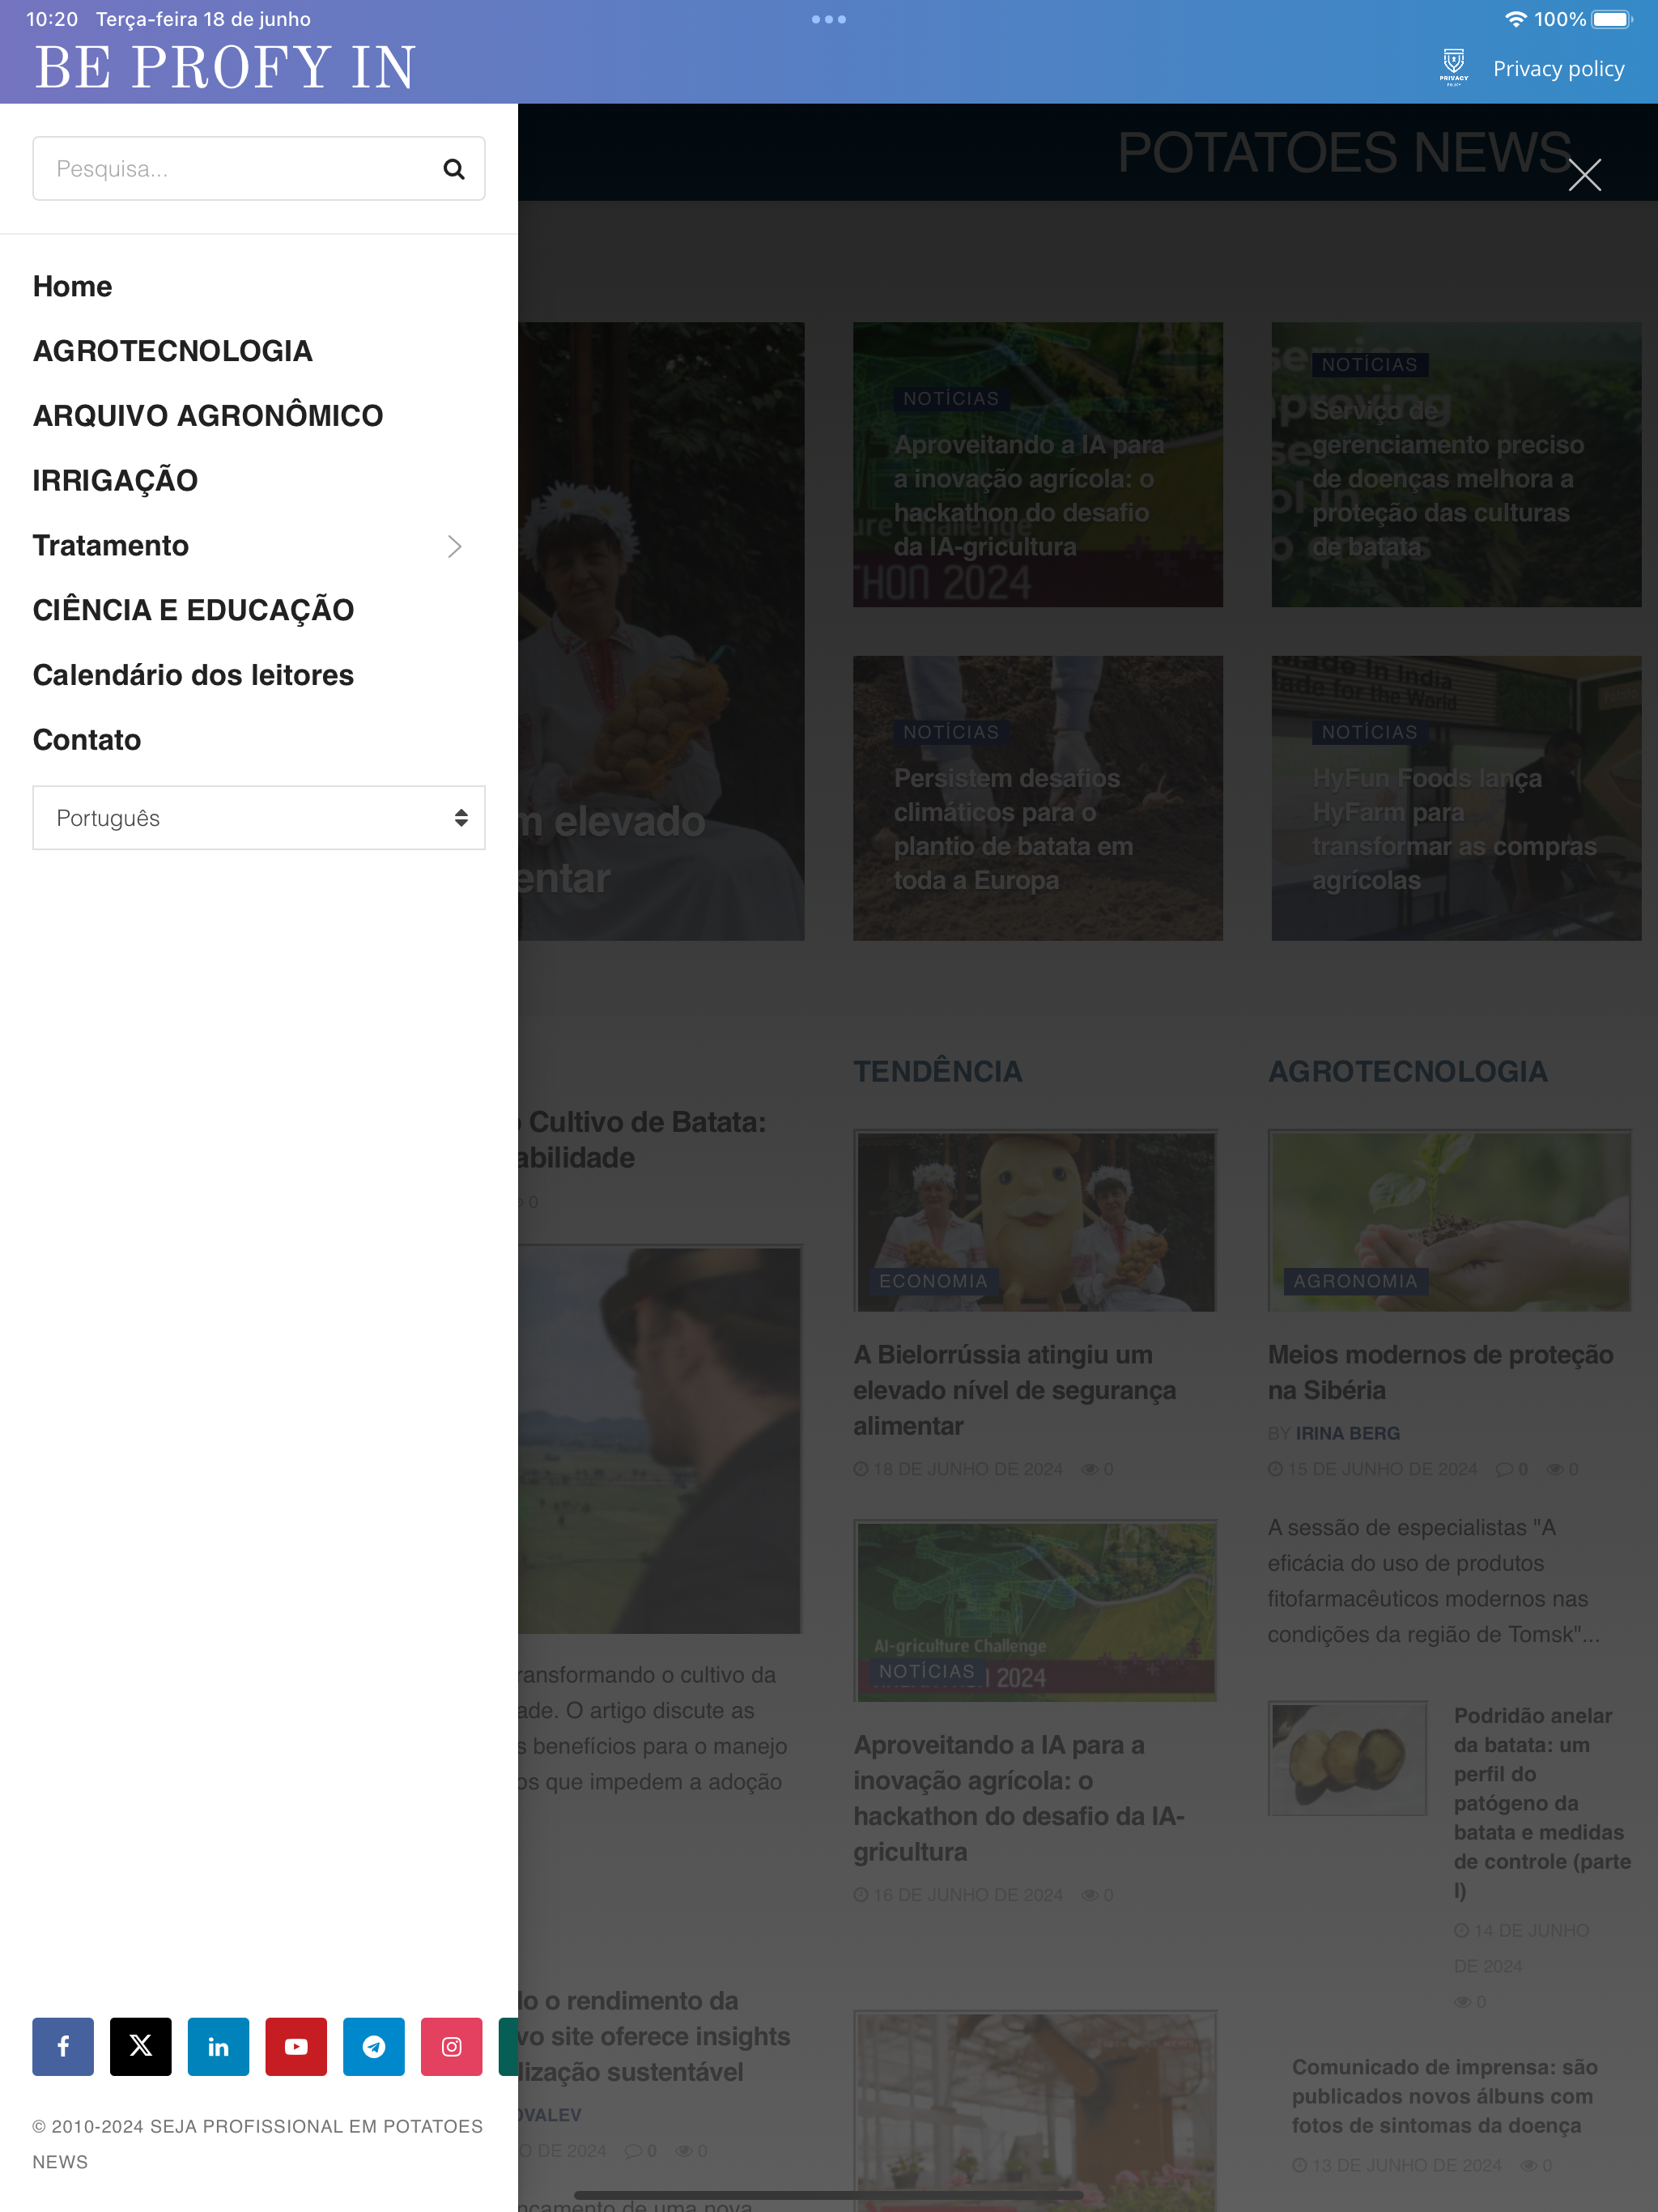Open the YouTube social icon
The width and height of the screenshot is (1658, 2212).
296,2046
